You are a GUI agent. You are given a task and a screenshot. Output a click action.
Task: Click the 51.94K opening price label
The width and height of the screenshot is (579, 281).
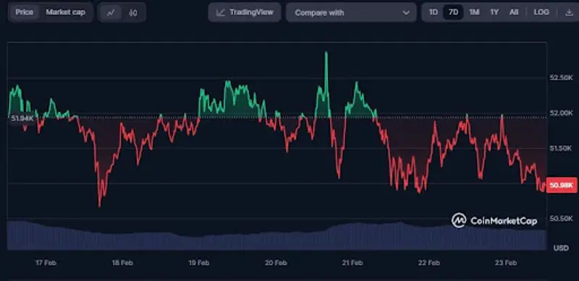pos(22,118)
